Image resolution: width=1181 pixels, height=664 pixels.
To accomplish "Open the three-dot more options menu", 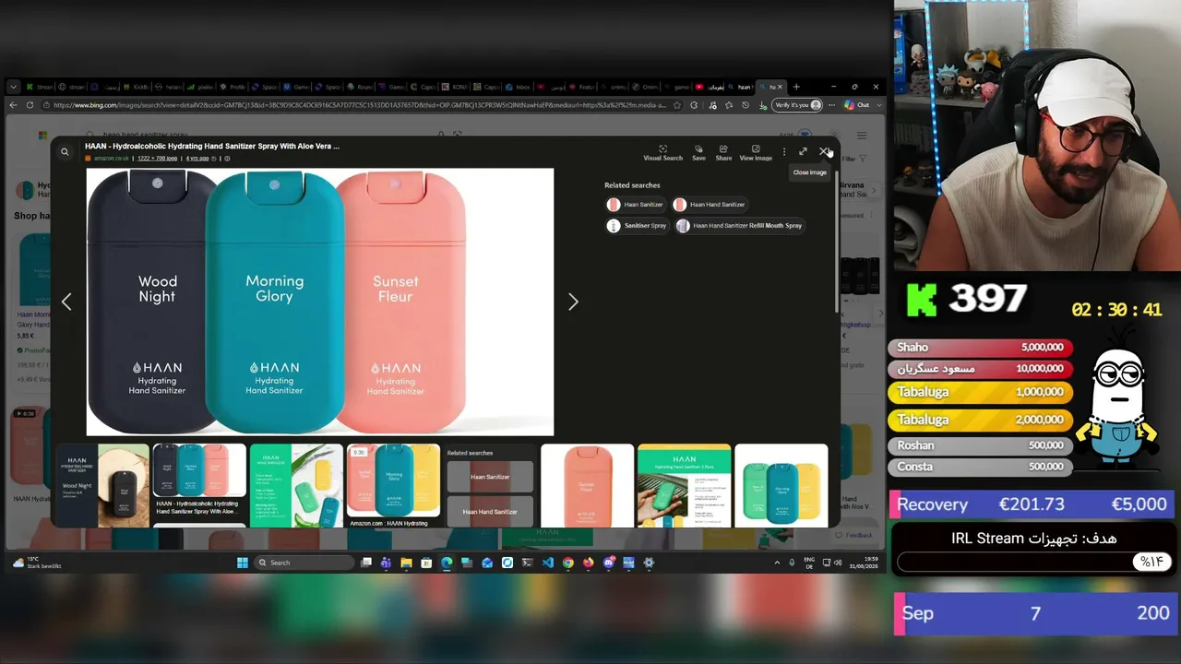I will point(784,151).
